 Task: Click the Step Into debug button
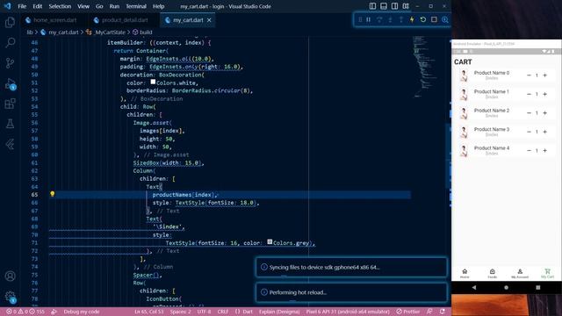390,19
